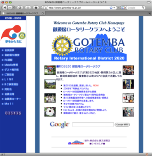Click the 2008～2009 sidebar header
Viewport: 152px width, 156px height.
[x=13, y=18]
